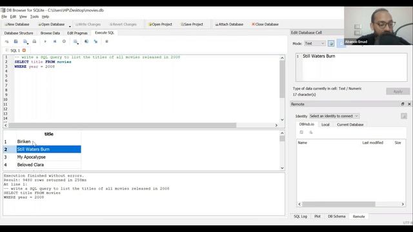Select the Still Waters Burn result cell
This screenshot has height=232, width=413.
pos(49,149)
